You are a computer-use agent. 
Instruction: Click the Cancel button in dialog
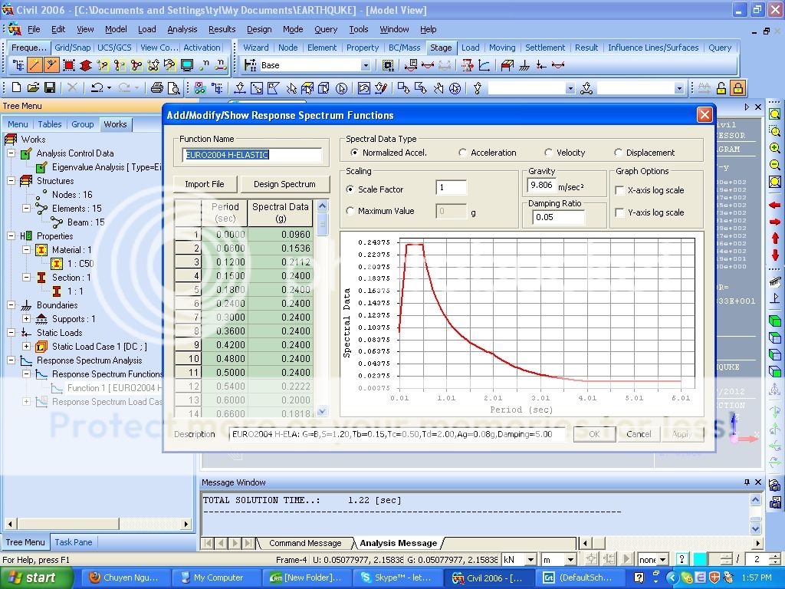(639, 434)
